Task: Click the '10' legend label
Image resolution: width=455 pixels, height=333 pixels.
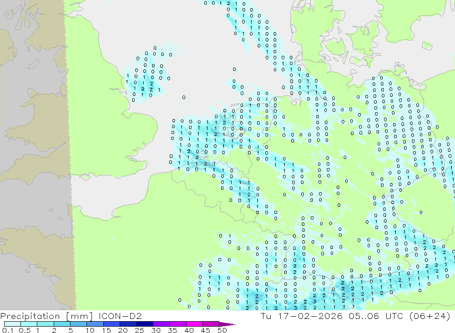Action: click(x=90, y=330)
